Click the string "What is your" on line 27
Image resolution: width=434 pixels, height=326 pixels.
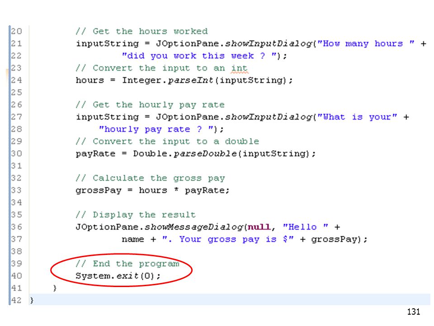coord(357,117)
